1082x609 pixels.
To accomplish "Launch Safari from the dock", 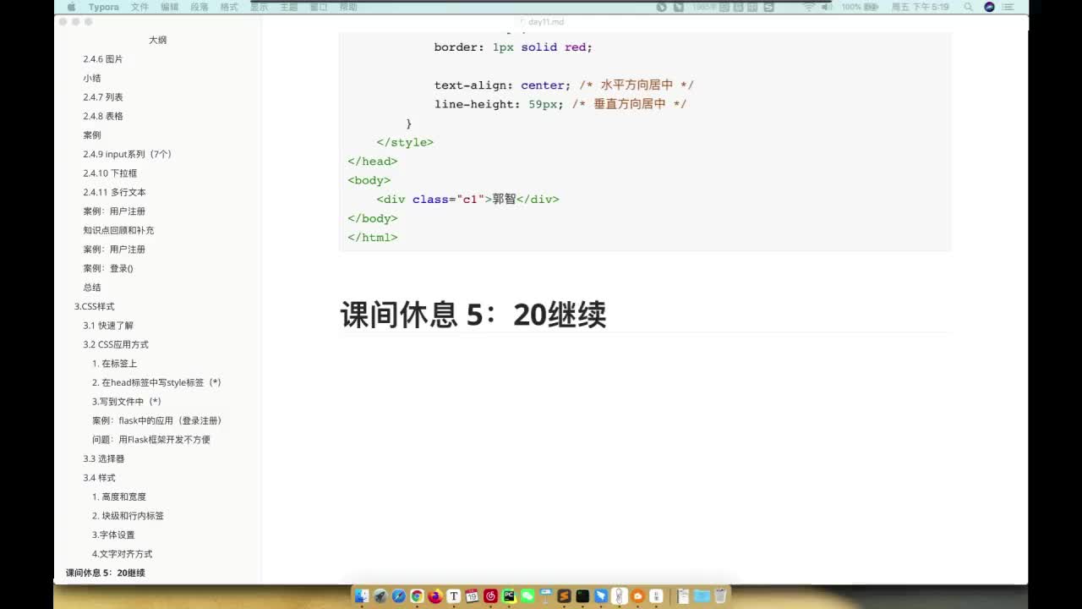I will (x=399, y=596).
